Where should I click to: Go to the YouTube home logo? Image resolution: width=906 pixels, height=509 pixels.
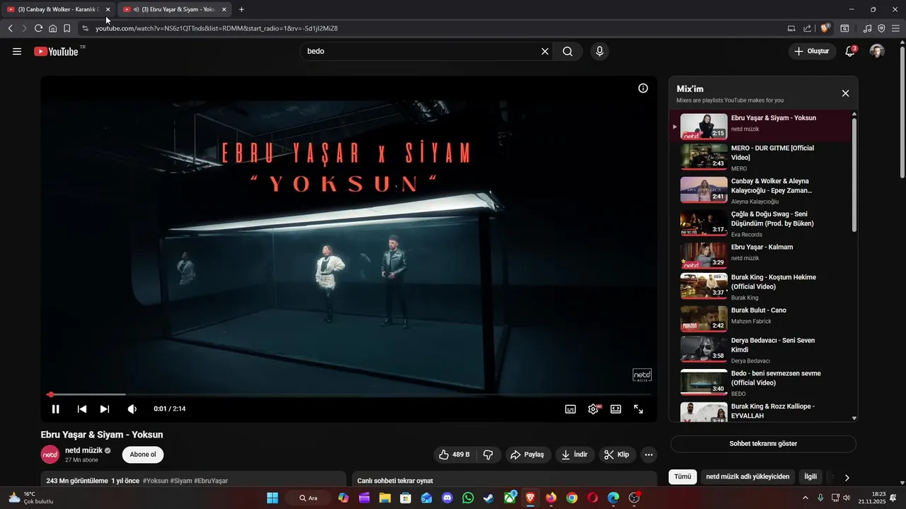(x=56, y=52)
